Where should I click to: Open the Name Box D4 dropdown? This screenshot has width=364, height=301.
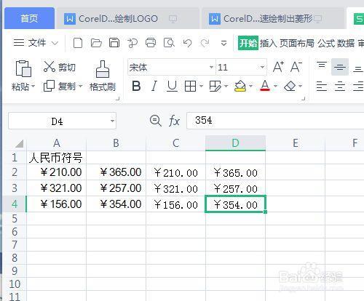112,121
